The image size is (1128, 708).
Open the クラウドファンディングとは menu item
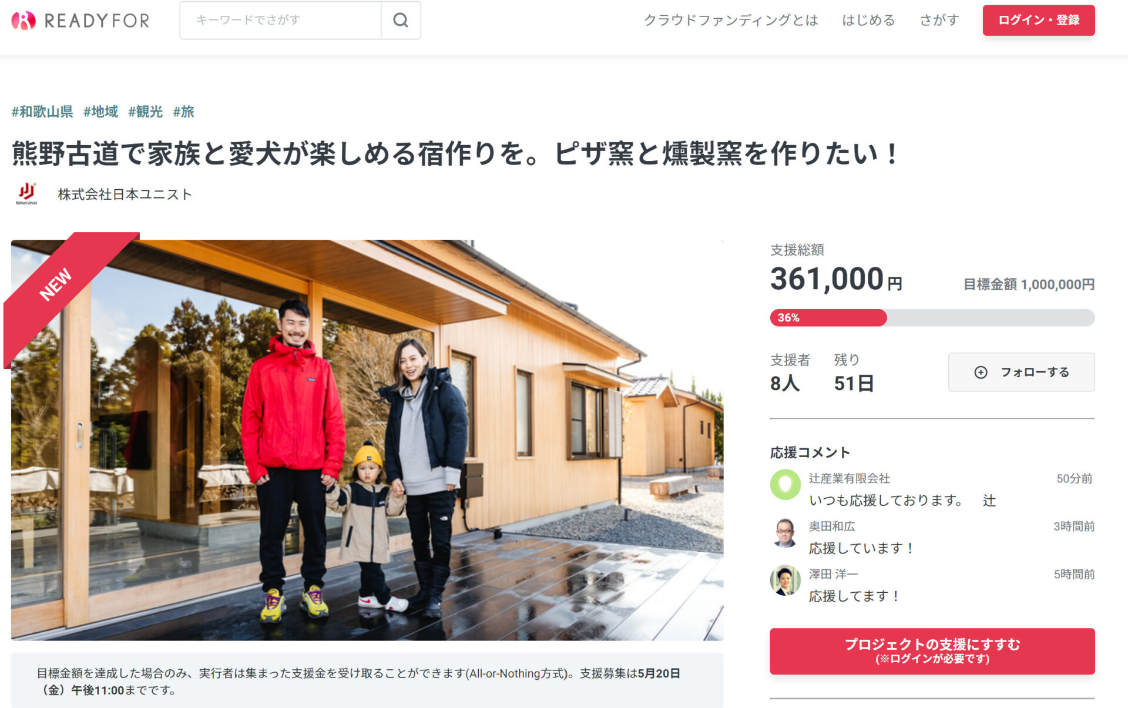731,20
